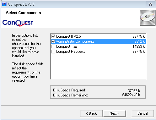Select the Conquest Tax component label
This screenshot has height=120, width=156.
pyautogui.click(x=66, y=46)
